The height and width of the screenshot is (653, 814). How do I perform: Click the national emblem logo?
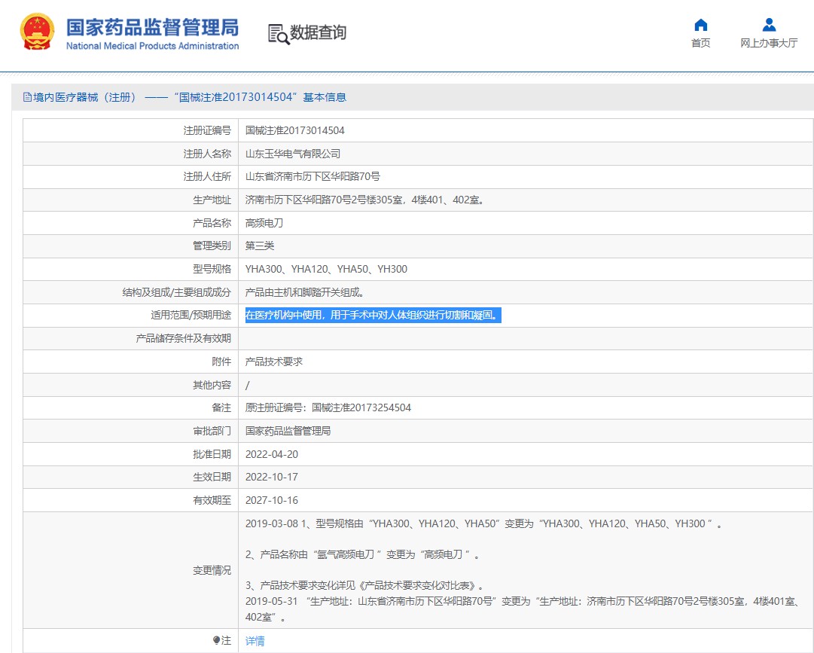pyautogui.click(x=37, y=33)
